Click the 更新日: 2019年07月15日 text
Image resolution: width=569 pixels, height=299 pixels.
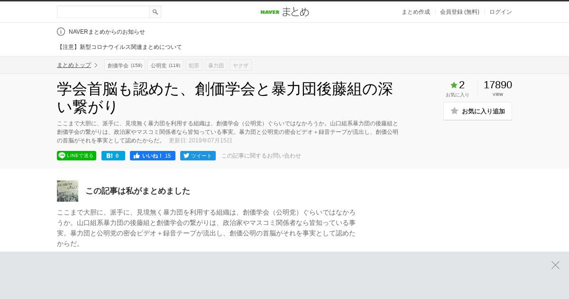coord(201,140)
